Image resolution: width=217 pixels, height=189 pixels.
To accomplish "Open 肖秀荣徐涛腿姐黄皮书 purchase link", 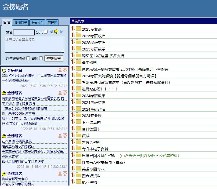I will [125, 69].
